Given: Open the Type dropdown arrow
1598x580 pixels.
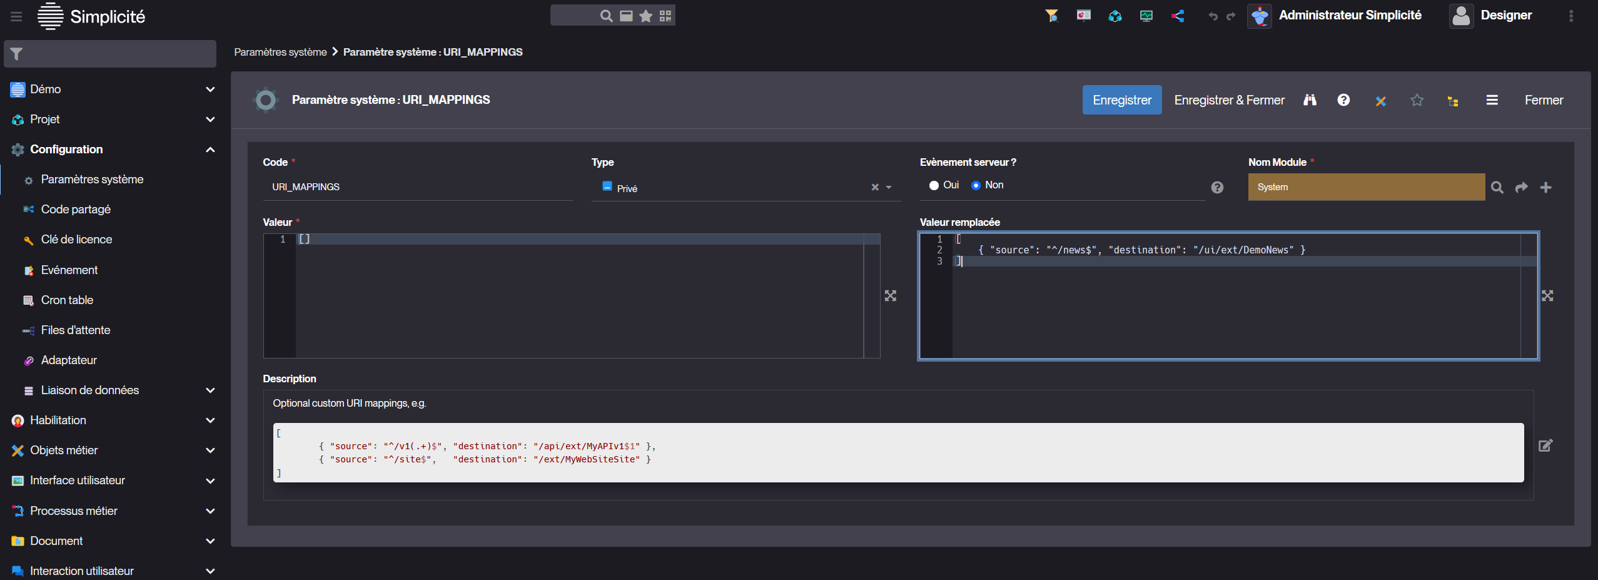Looking at the screenshot, I should [x=889, y=187].
